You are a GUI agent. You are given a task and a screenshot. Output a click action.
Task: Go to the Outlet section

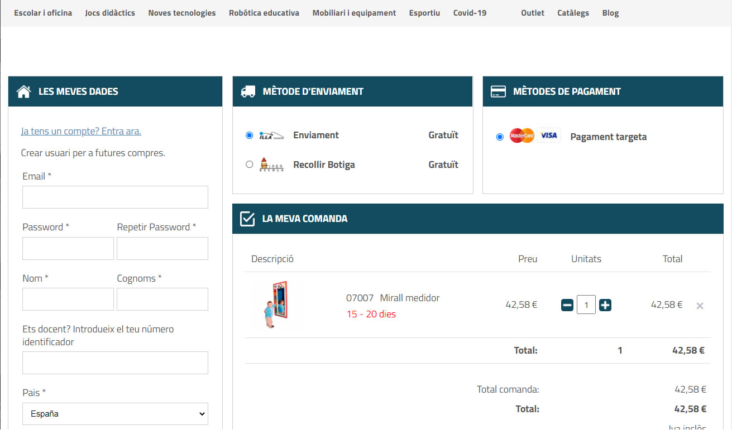pos(532,13)
